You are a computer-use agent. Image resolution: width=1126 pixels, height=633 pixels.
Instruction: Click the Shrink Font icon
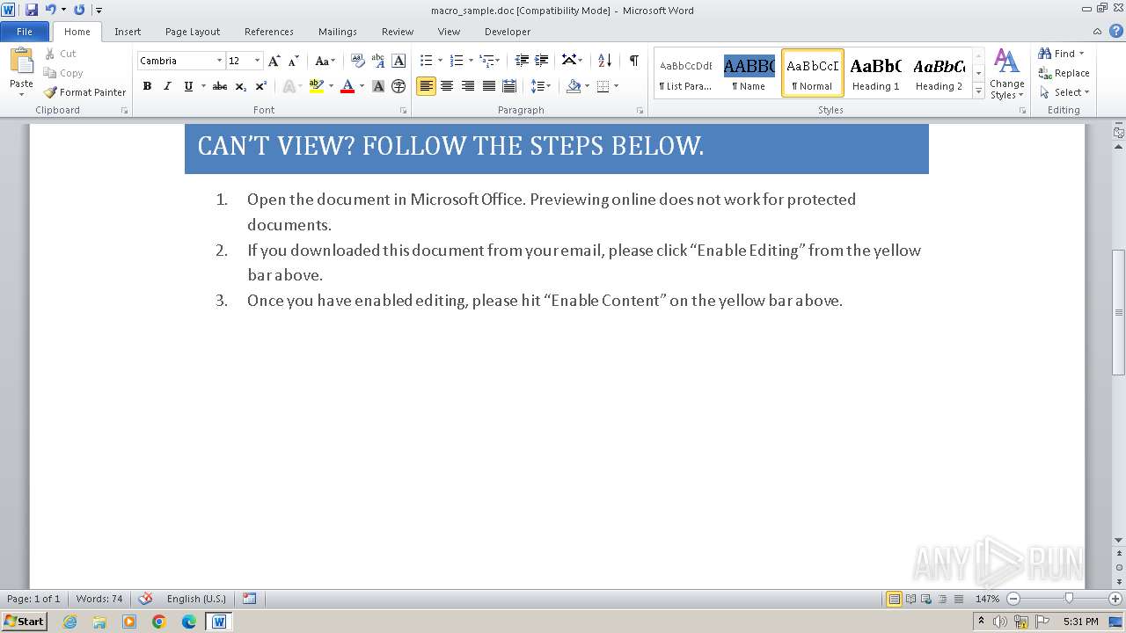pos(294,61)
